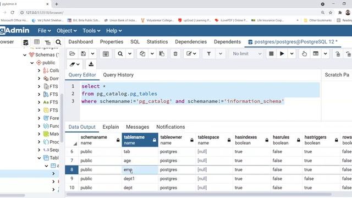
Task: Switch to the Dashboard tab
Action: [81, 42]
